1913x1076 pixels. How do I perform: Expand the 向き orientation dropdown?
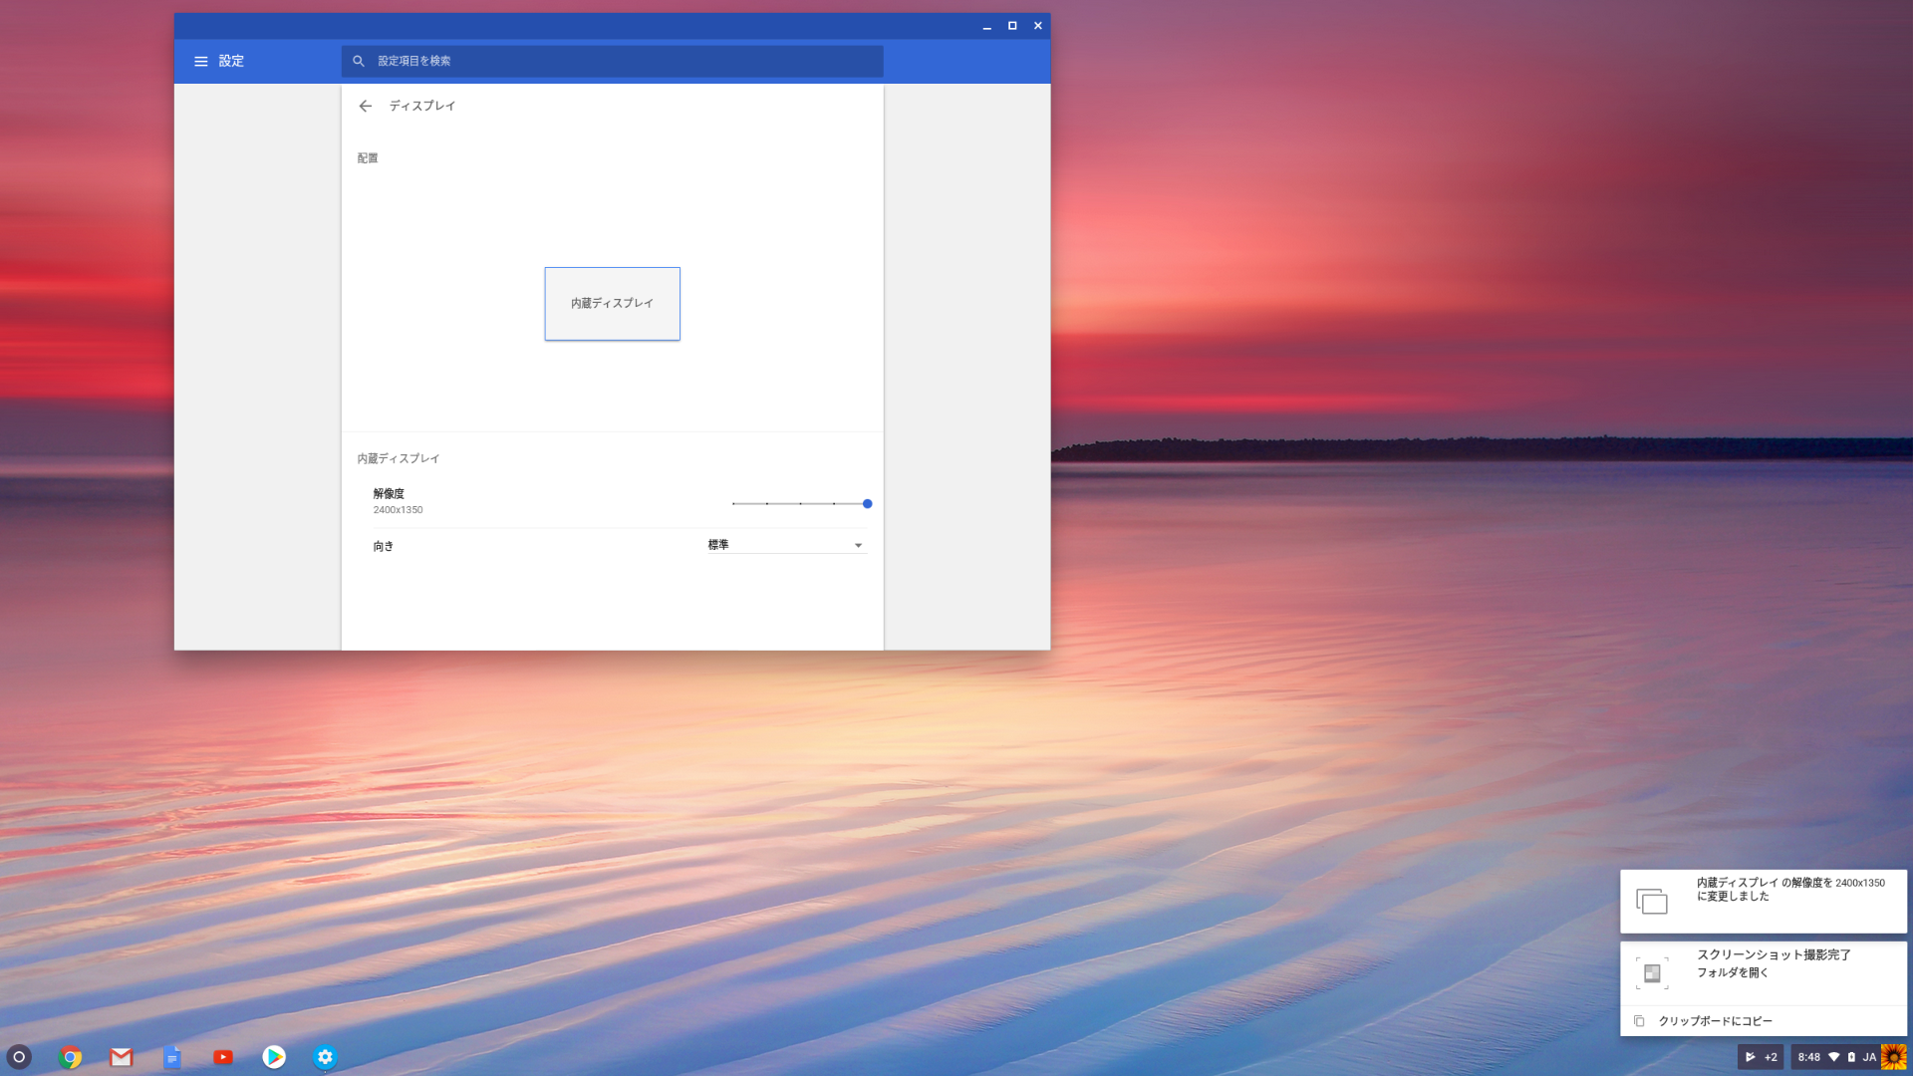[786, 545]
